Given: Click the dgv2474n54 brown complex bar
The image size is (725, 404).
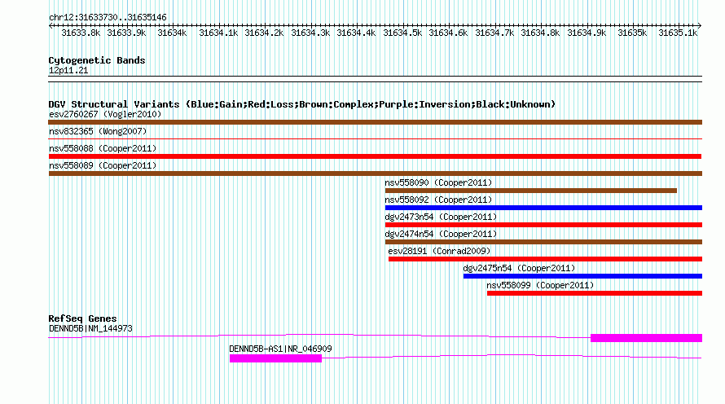Looking at the screenshot, I should (543, 242).
